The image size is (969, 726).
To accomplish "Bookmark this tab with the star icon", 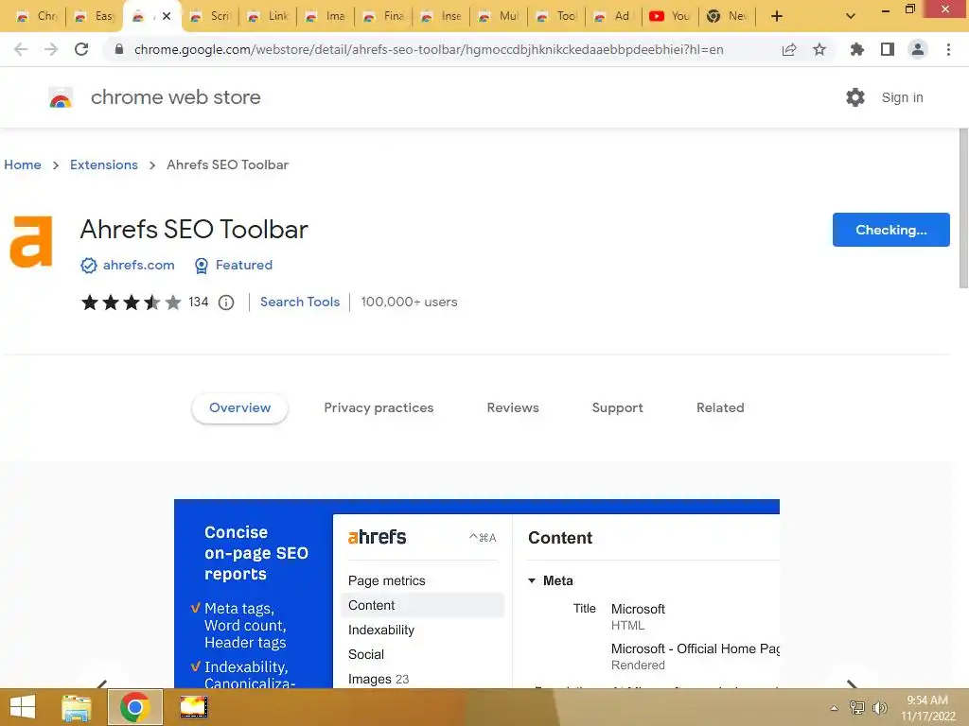I will (819, 49).
